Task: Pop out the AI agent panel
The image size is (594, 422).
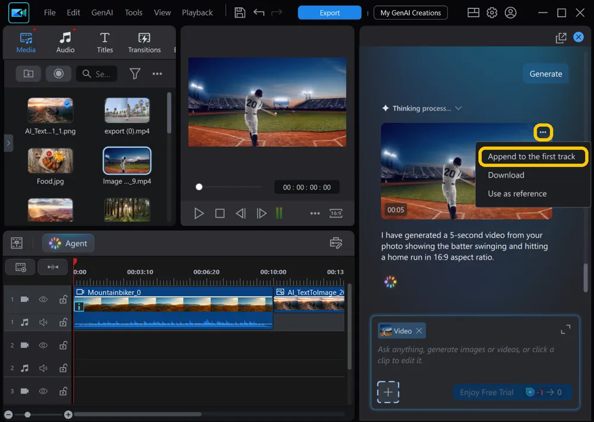Action: (x=561, y=37)
